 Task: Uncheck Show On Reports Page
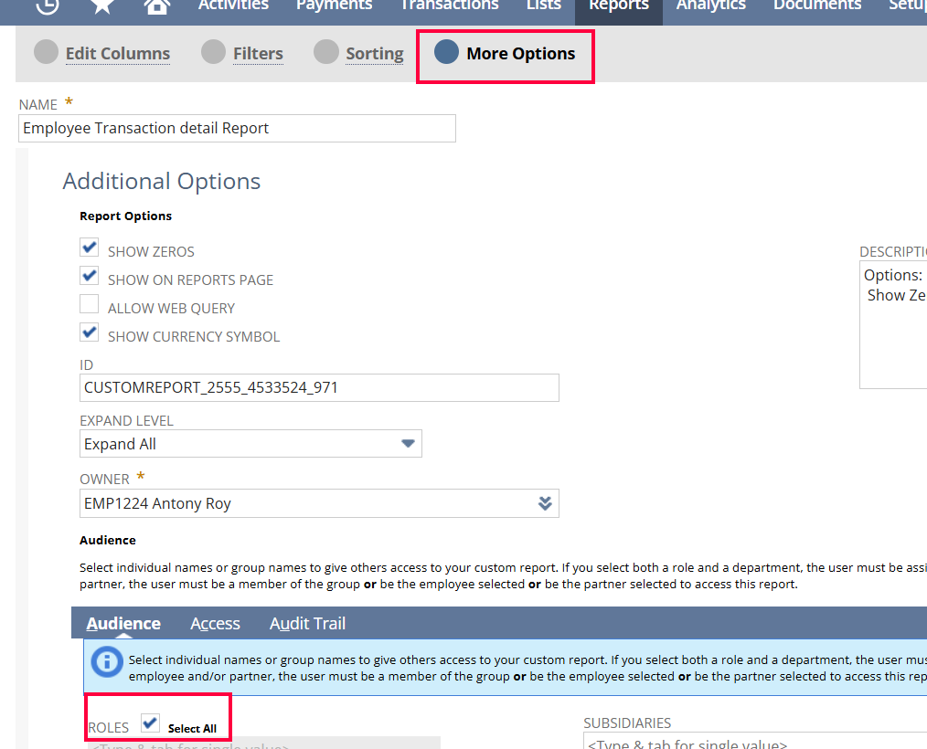tap(90, 276)
